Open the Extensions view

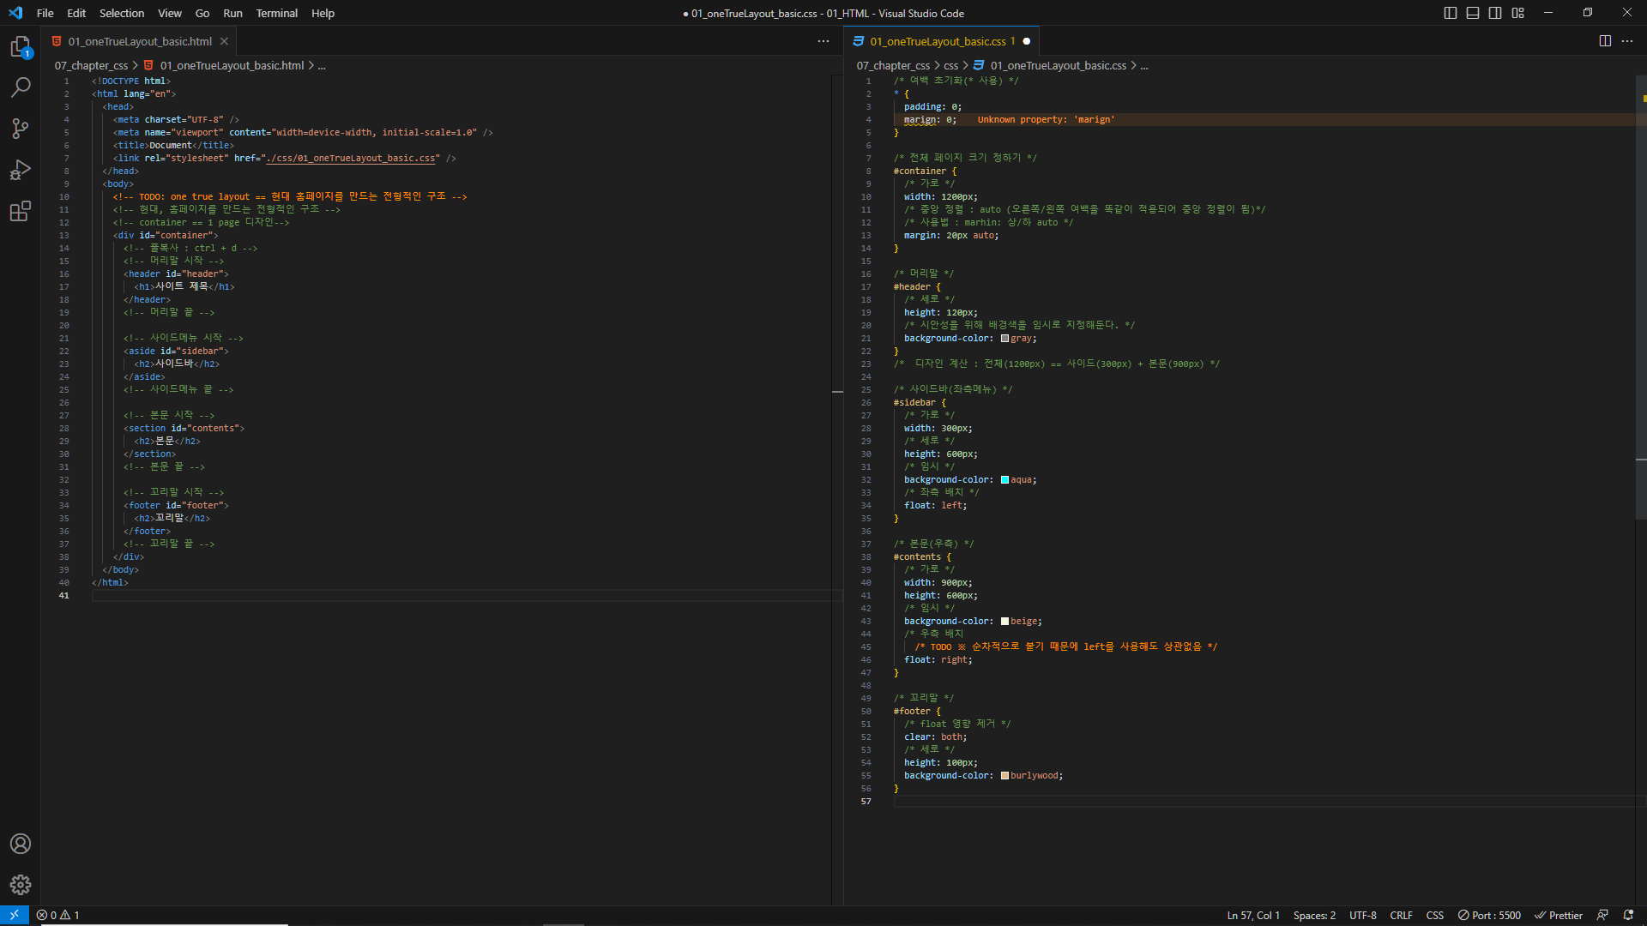click(x=21, y=211)
